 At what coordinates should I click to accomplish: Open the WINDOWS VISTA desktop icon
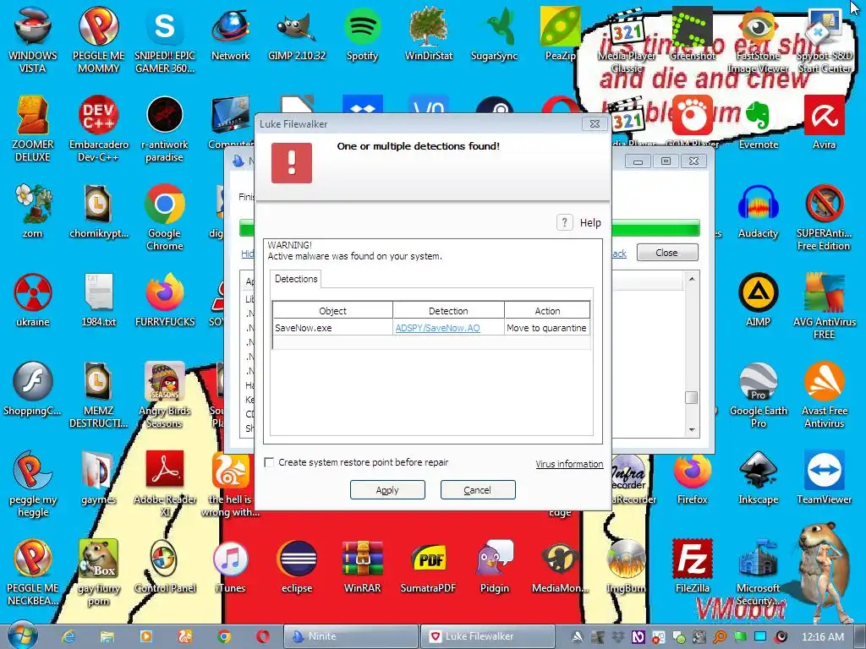click(x=33, y=40)
